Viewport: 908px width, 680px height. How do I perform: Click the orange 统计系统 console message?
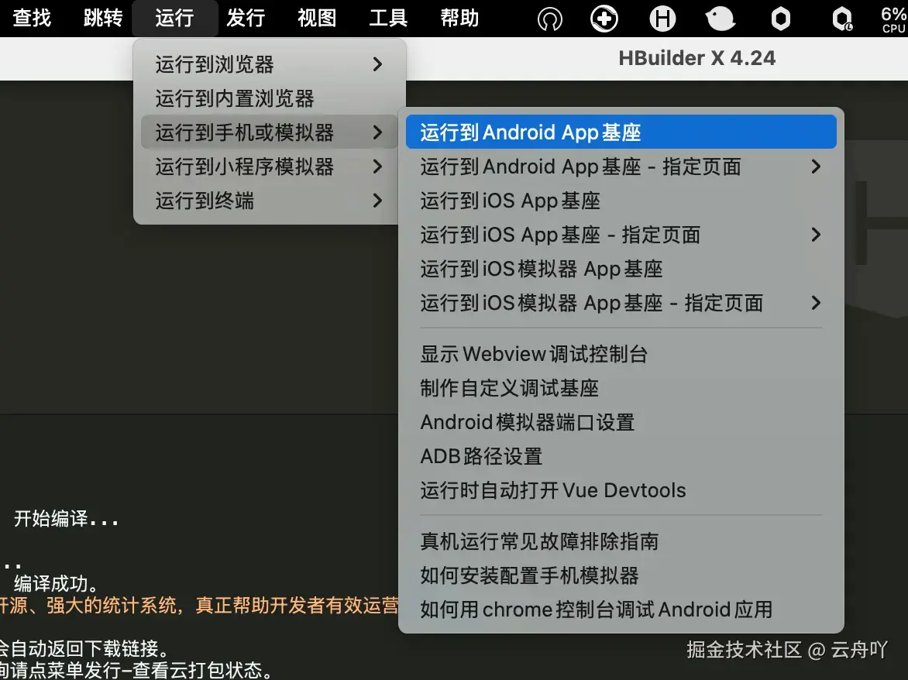(x=198, y=606)
